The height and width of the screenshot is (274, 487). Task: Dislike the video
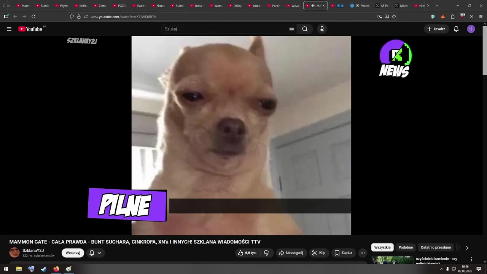click(x=267, y=253)
